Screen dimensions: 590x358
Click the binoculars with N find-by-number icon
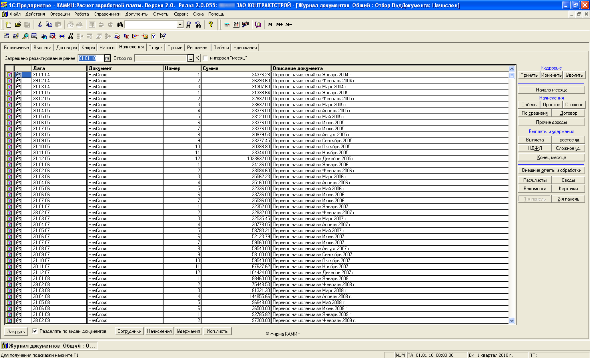(x=71, y=36)
